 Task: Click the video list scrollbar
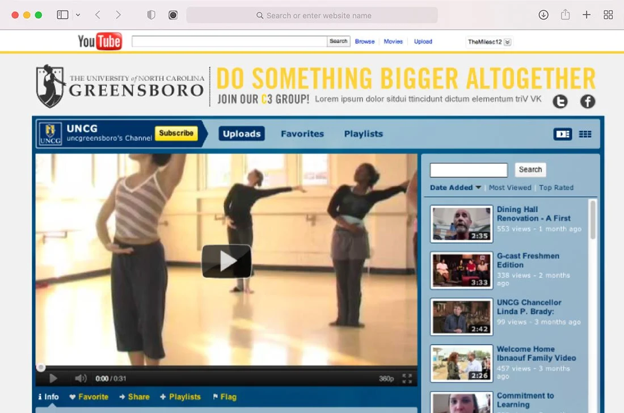pyautogui.click(x=593, y=220)
